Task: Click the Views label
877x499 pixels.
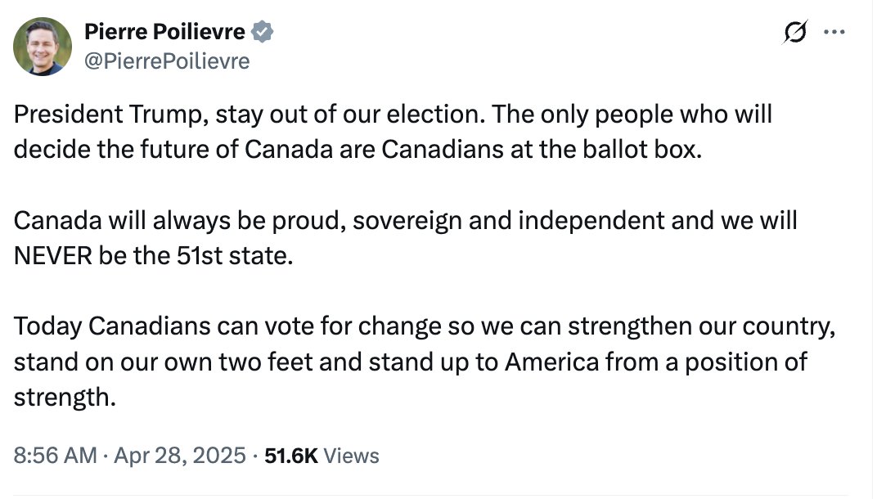Action: (351, 456)
